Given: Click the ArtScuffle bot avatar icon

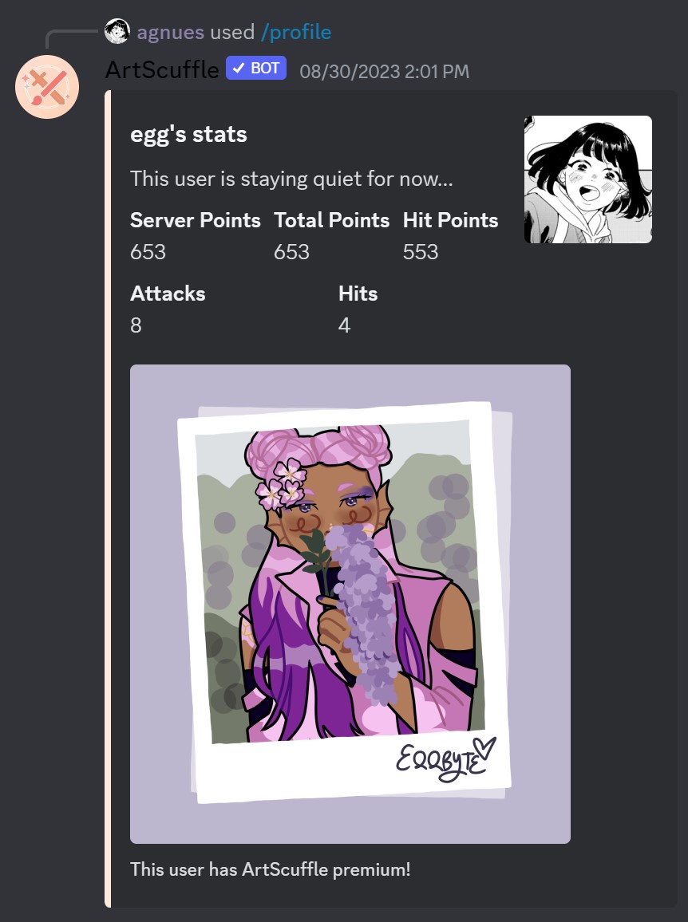Looking at the screenshot, I should 47,87.
